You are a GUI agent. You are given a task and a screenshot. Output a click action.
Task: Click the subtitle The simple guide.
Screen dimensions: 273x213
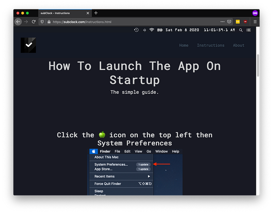[x=135, y=92]
